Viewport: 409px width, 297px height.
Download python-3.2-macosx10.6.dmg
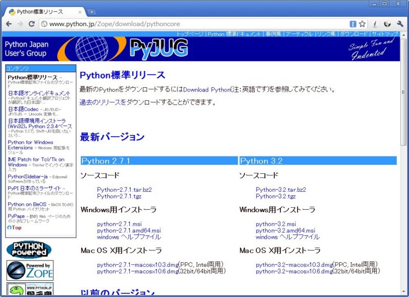click(294, 271)
